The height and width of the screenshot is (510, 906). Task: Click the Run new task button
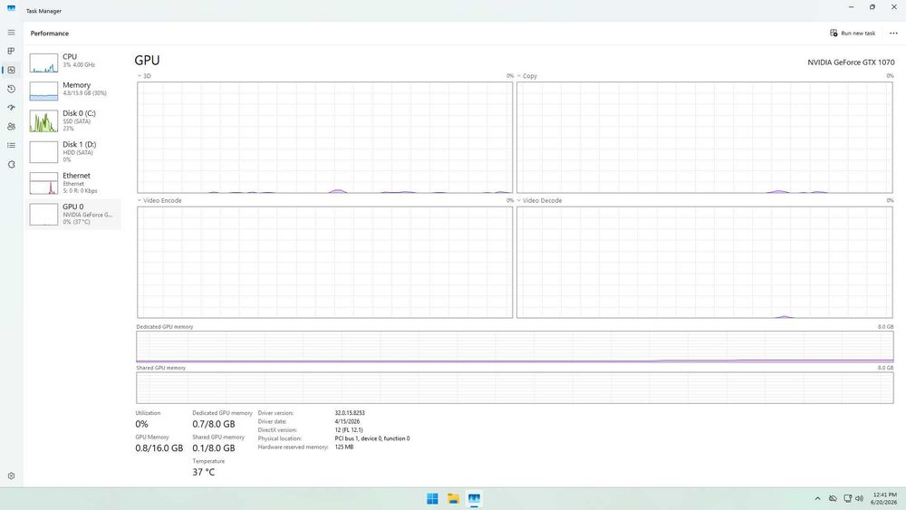(853, 33)
